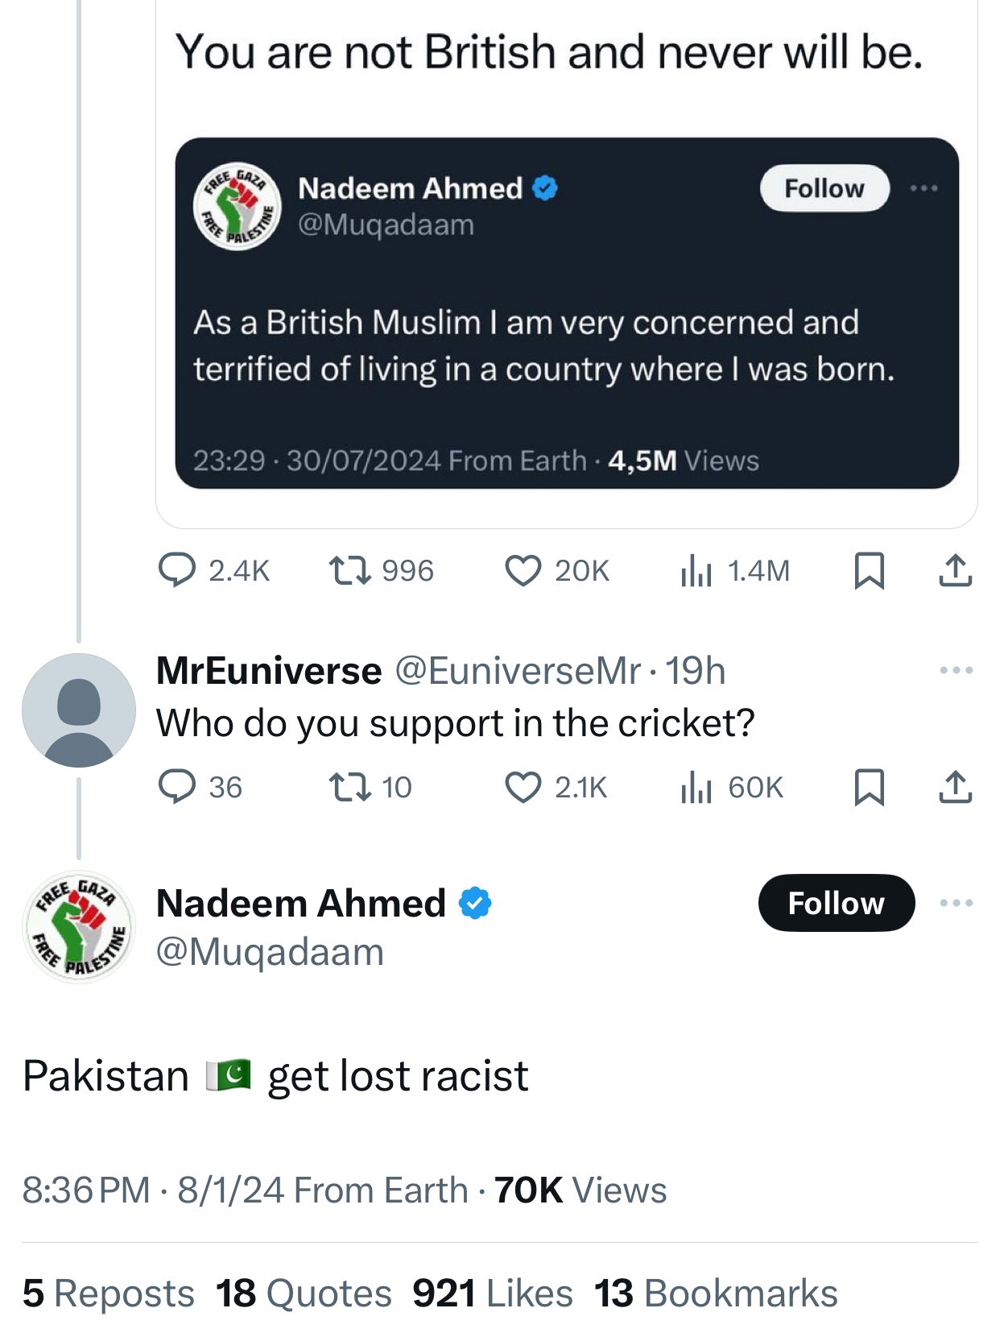The width and height of the screenshot is (1000, 1333).
Task: View the 18 Quotes list
Action: click(x=304, y=1294)
